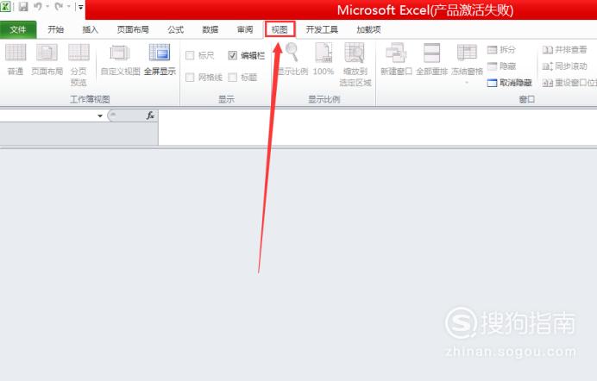Click 并排查看 view side by side
Image resolution: width=597 pixels, height=381 pixels.
pyautogui.click(x=564, y=49)
